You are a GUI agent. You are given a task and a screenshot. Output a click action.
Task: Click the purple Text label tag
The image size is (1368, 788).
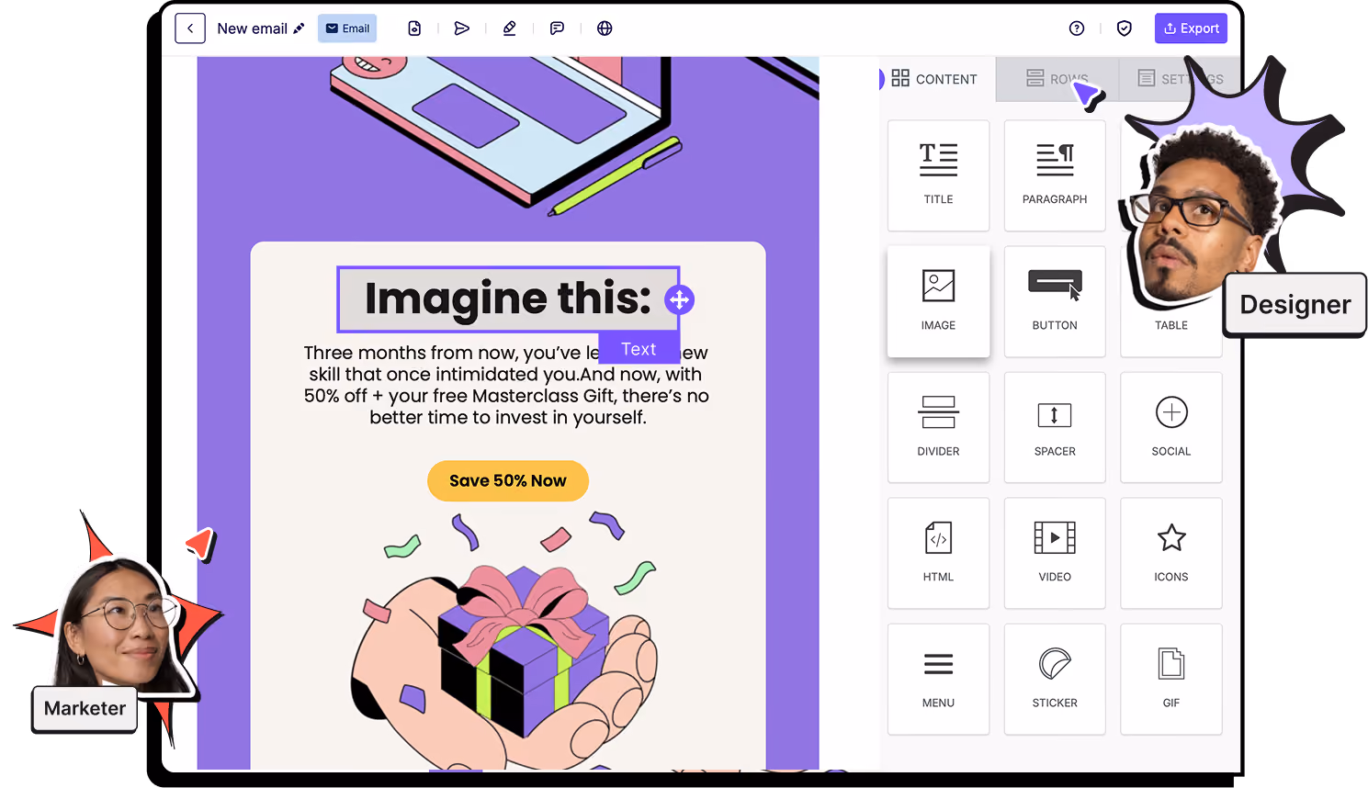tap(639, 349)
